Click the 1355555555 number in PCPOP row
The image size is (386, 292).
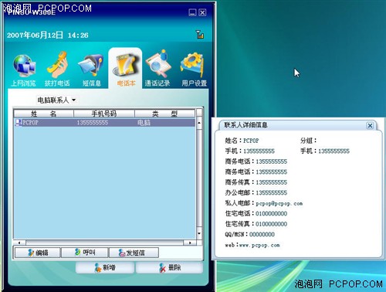point(93,123)
